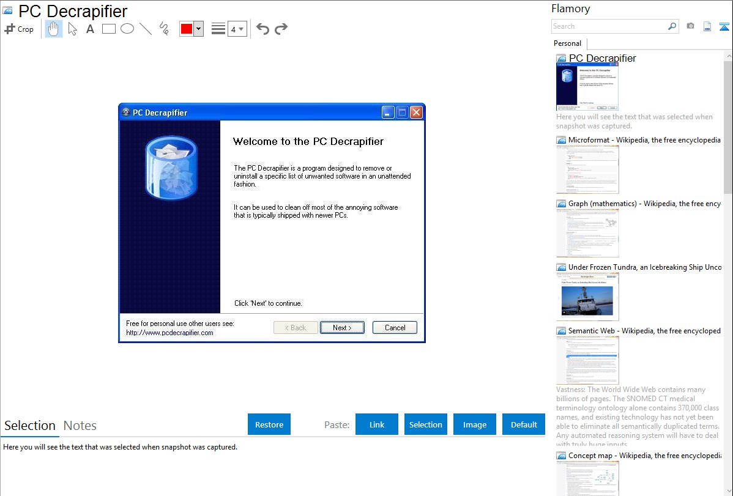The height and width of the screenshot is (496, 733).
Task: Click the Default paste button
Action: [x=524, y=424]
